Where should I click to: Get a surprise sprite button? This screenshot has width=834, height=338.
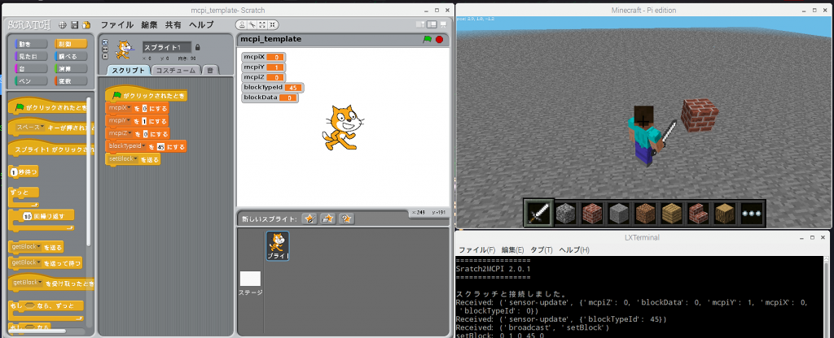pyautogui.click(x=347, y=219)
